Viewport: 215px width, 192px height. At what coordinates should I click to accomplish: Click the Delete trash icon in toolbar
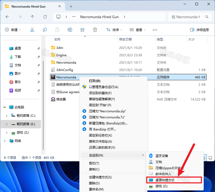coord(95,30)
